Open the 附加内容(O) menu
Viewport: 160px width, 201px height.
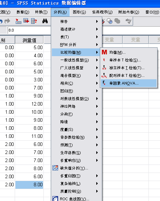(x=129, y=12)
